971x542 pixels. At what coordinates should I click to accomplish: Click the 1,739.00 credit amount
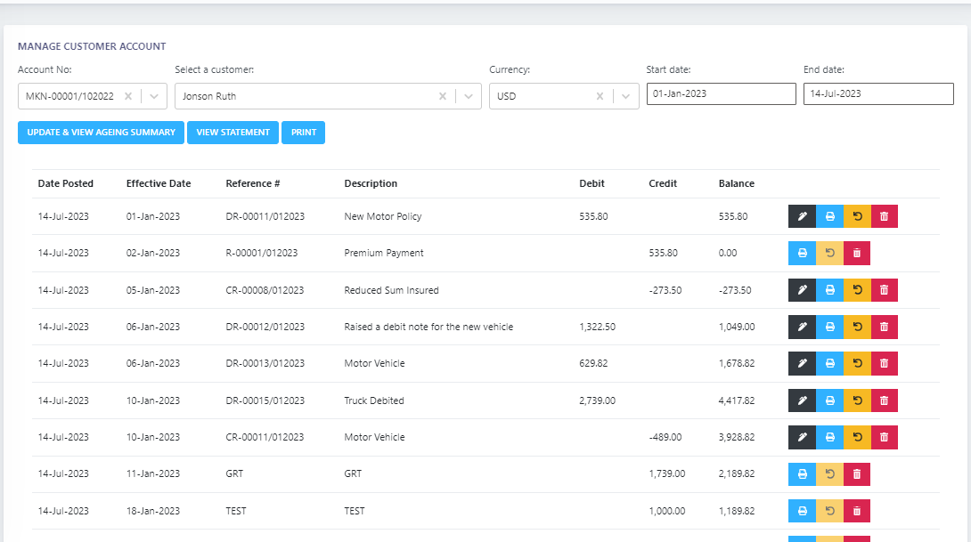tap(667, 474)
